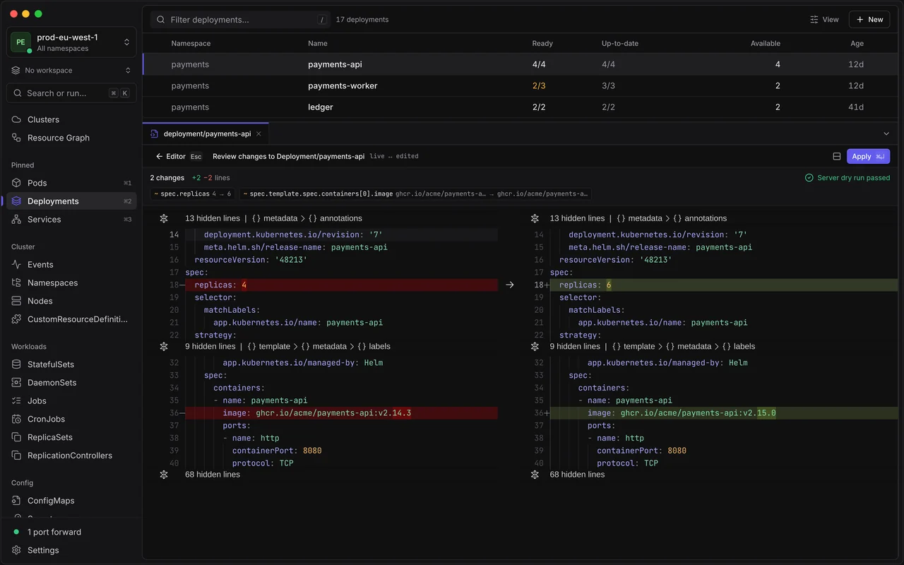Expand 13 hidden lines in right pane
904x565 pixels.
click(x=535, y=219)
